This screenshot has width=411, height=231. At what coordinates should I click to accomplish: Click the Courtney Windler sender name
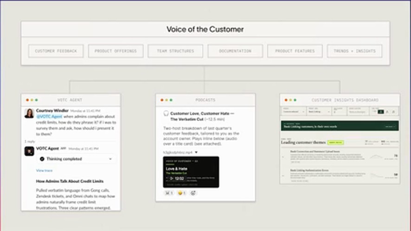(x=52, y=111)
